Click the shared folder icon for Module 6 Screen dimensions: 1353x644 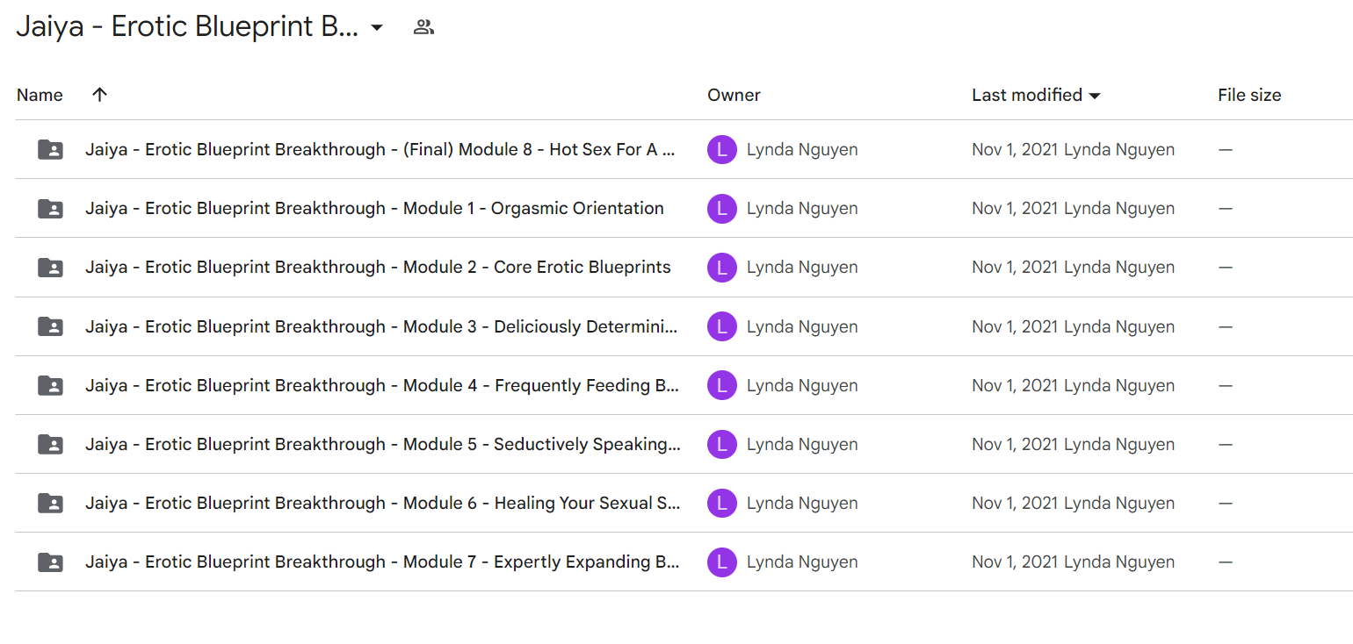click(x=50, y=503)
